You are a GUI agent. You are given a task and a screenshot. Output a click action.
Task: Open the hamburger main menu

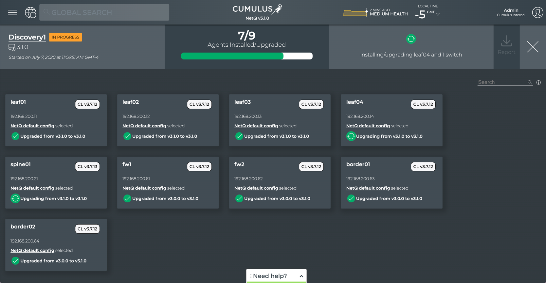12,12
